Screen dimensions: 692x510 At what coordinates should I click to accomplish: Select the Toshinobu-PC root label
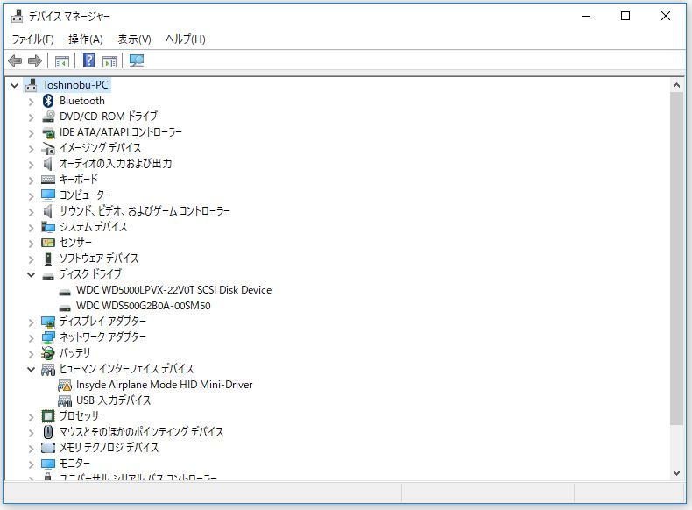(75, 85)
